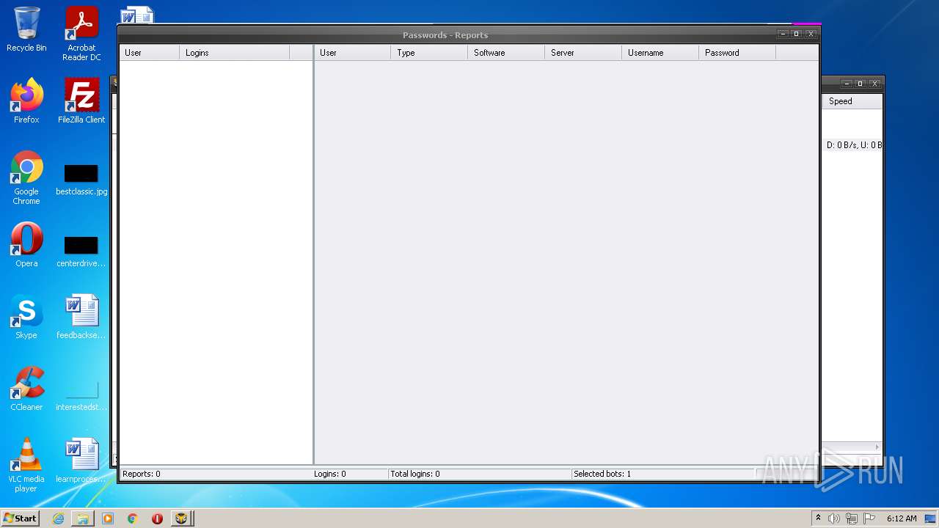
Task: Click the Start button
Action: [x=21, y=518]
